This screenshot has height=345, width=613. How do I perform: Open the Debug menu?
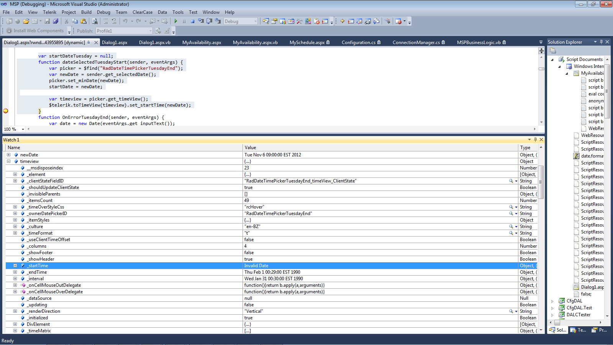103,12
